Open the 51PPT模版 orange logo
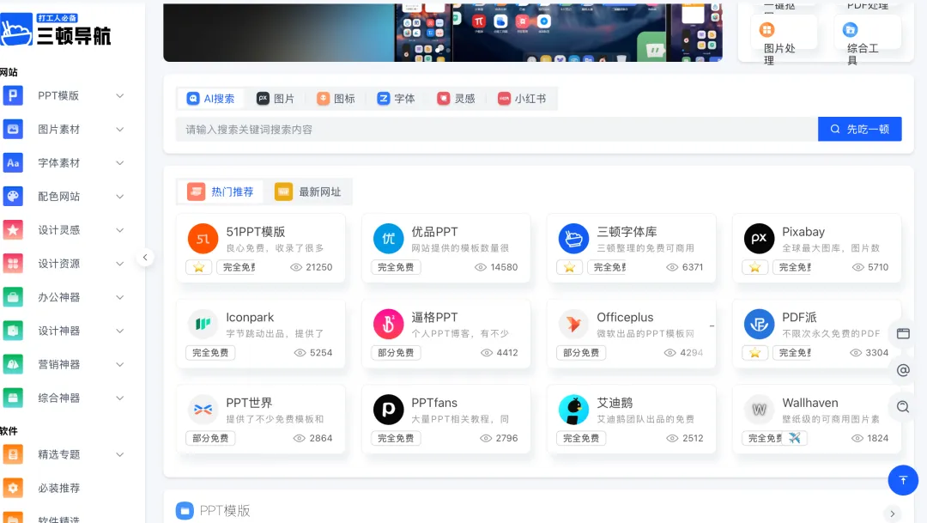Screen dimensions: 927x523 [x=203, y=239]
